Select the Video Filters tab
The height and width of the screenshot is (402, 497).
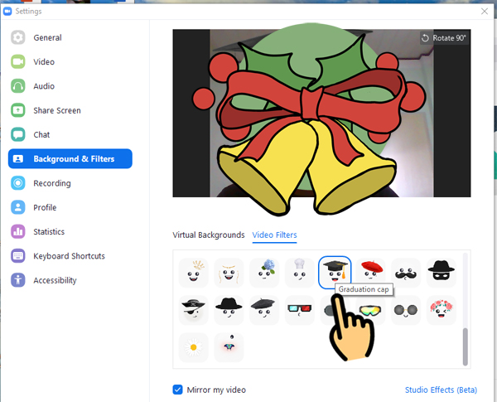click(274, 235)
